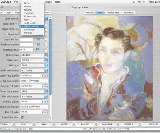
Task: Click the Brightness red value field
Action: pos(26,39)
